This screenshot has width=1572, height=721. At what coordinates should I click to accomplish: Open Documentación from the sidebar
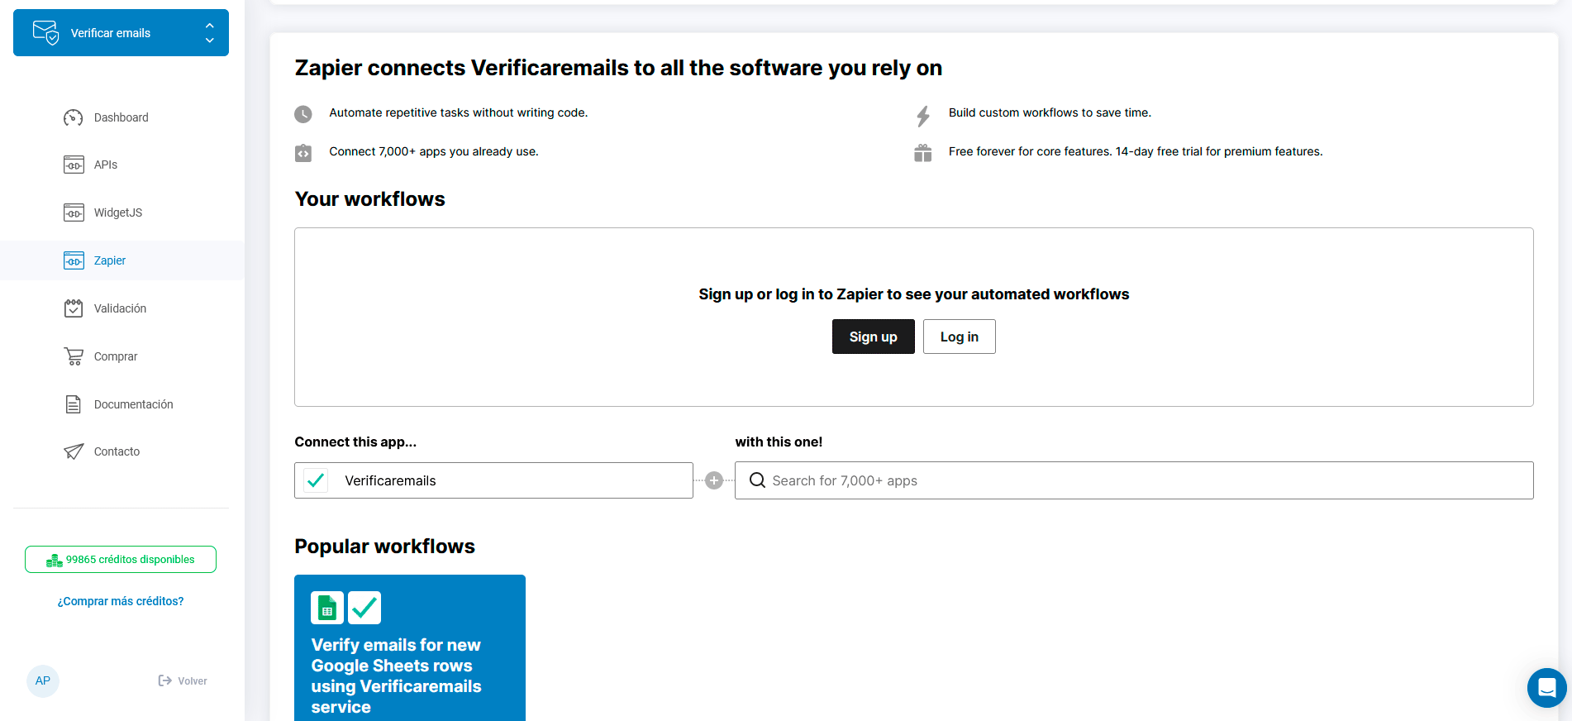(134, 404)
